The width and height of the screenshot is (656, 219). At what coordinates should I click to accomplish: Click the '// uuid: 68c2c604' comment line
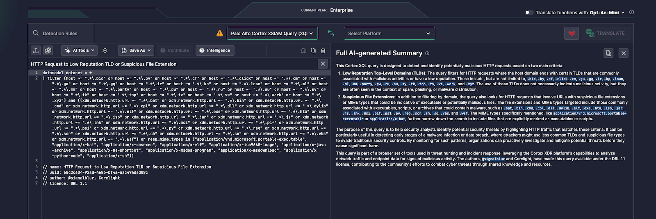point(95,172)
